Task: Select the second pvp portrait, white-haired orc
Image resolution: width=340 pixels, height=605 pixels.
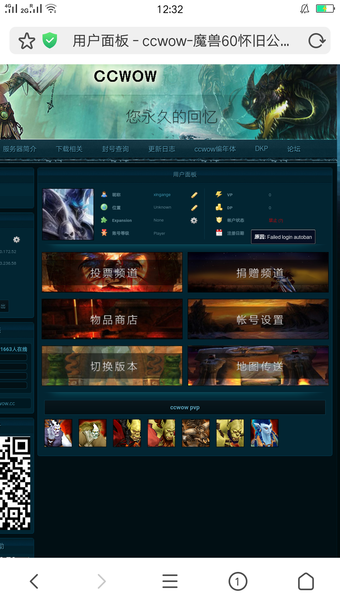Action: [93, 433]
